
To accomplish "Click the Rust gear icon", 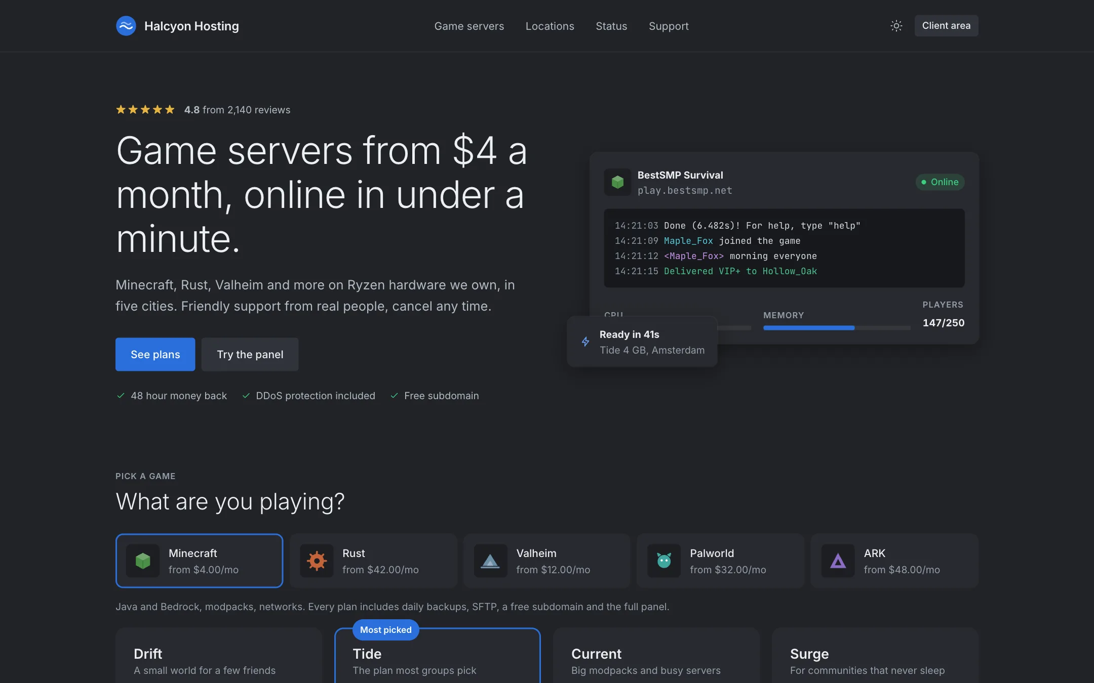I will pos(317,561).
